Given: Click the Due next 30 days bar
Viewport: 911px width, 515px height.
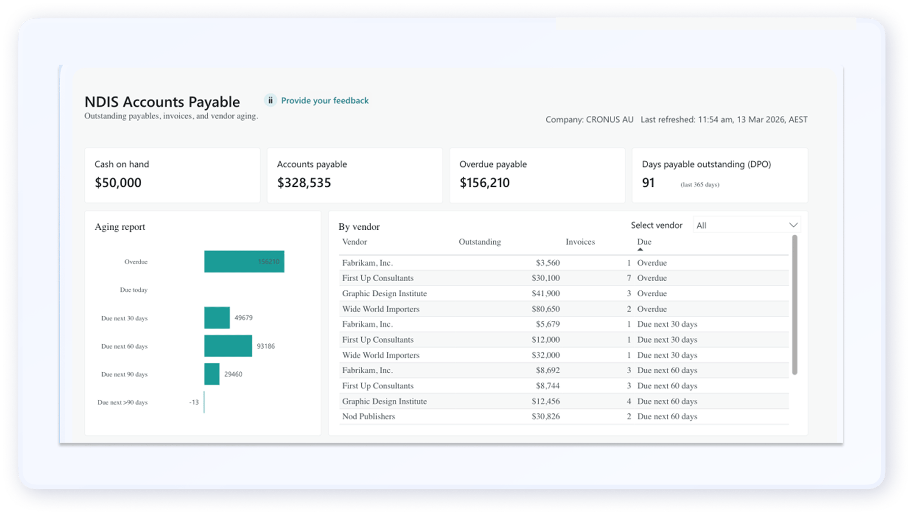Looking at the screenshot, I should [217, 318].
